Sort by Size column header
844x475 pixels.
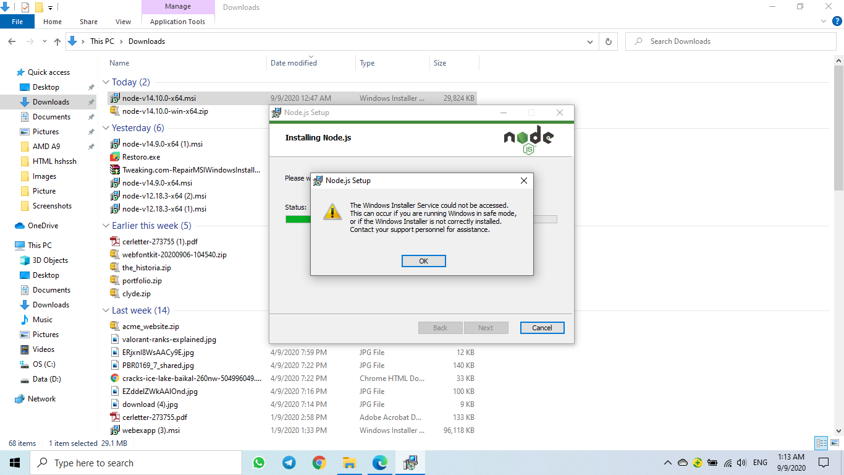click(440, 63)
